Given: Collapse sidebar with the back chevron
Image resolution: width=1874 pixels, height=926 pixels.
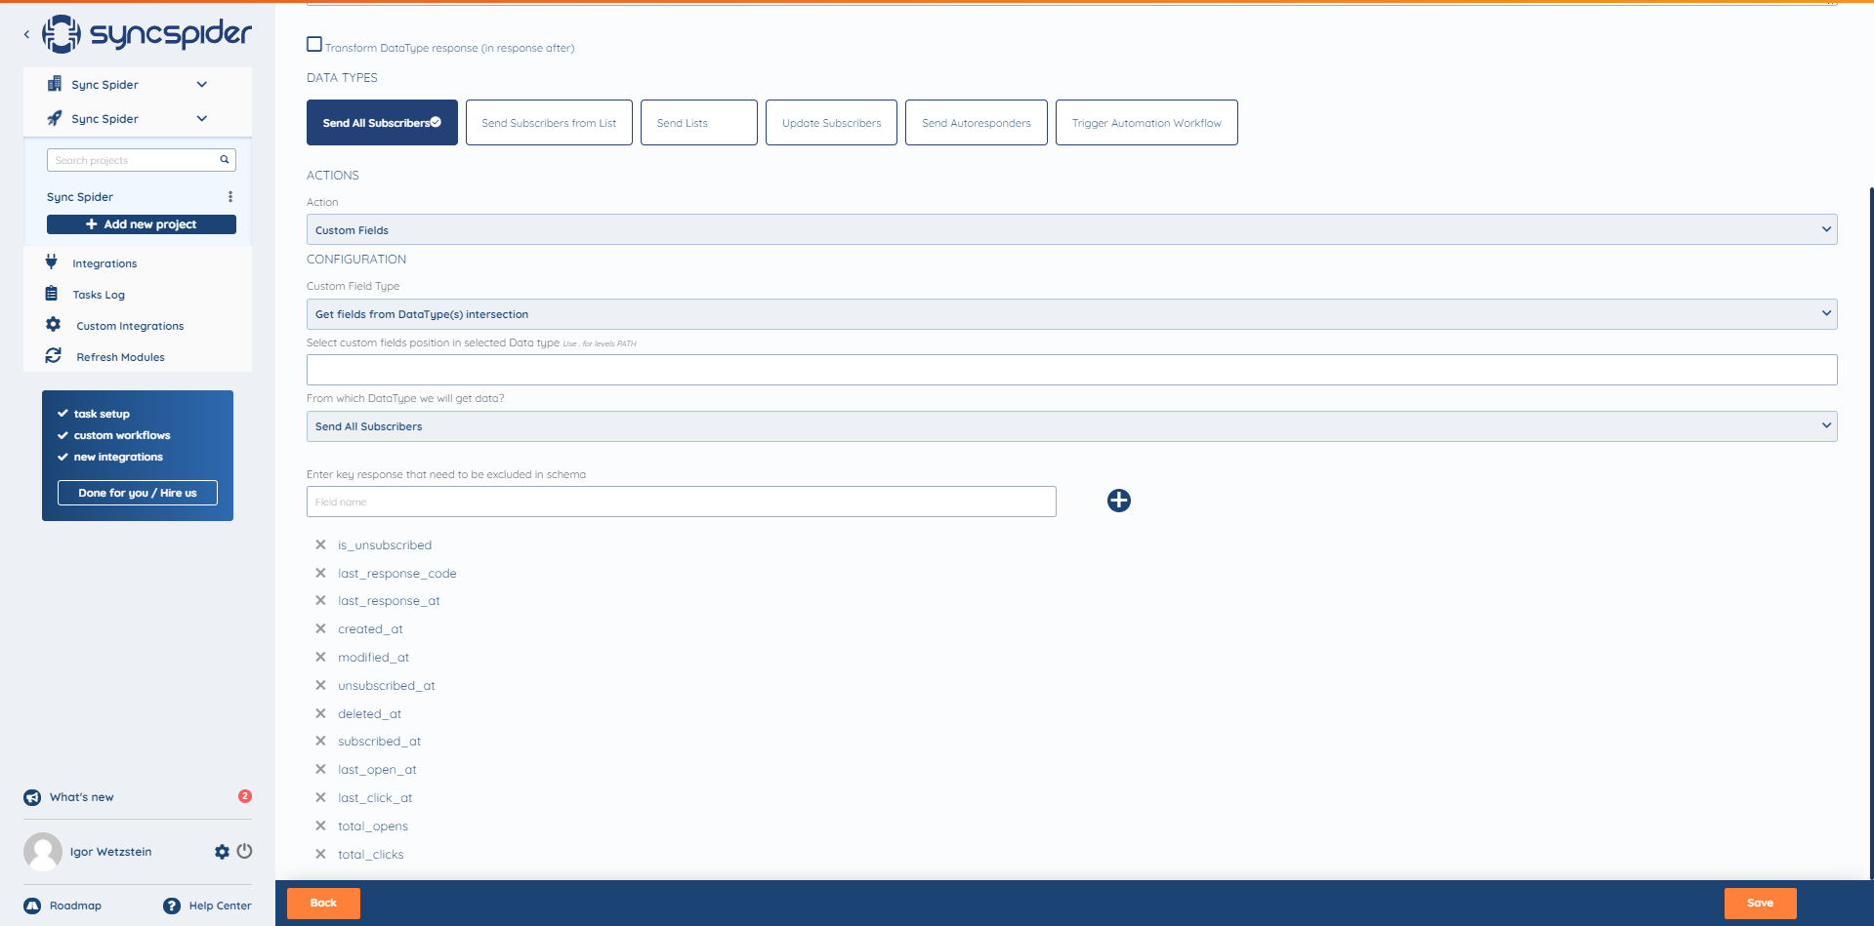Looking at the screenshot, I should point(26,34).
